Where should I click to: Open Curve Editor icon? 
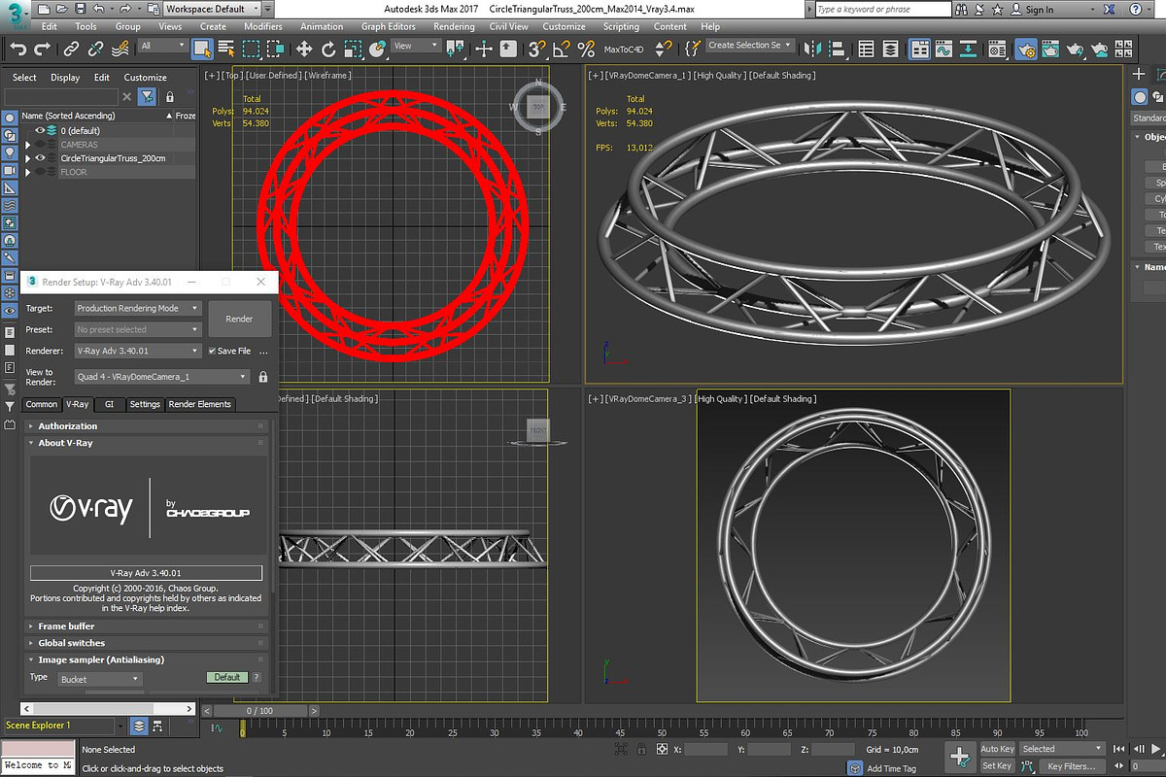(x=943, y=49)
